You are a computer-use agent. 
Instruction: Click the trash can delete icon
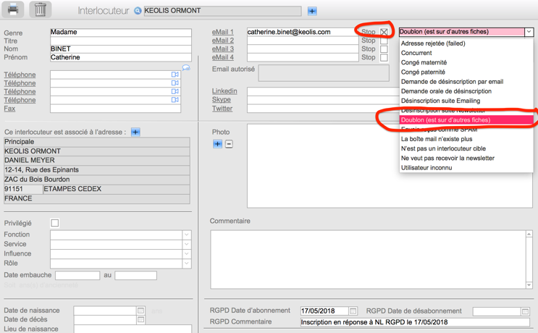tap(40, 10)
